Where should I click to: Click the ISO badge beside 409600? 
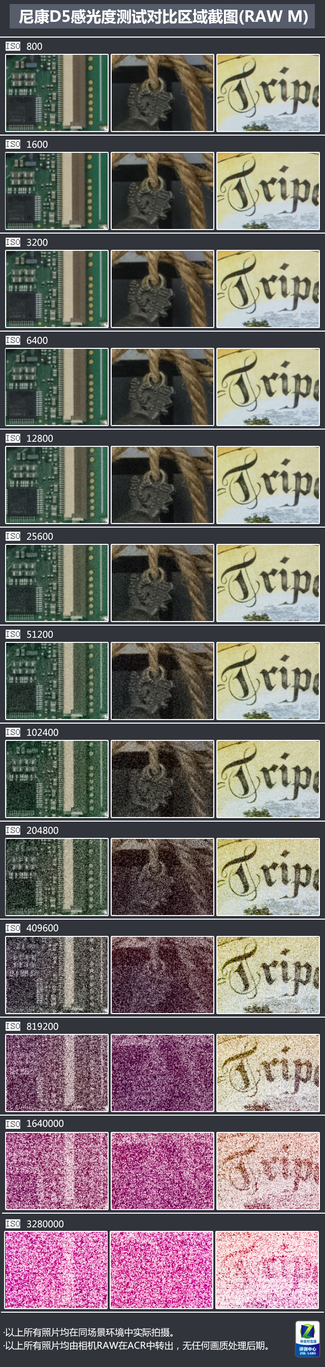pyautogui.click(x=13, y=928)
